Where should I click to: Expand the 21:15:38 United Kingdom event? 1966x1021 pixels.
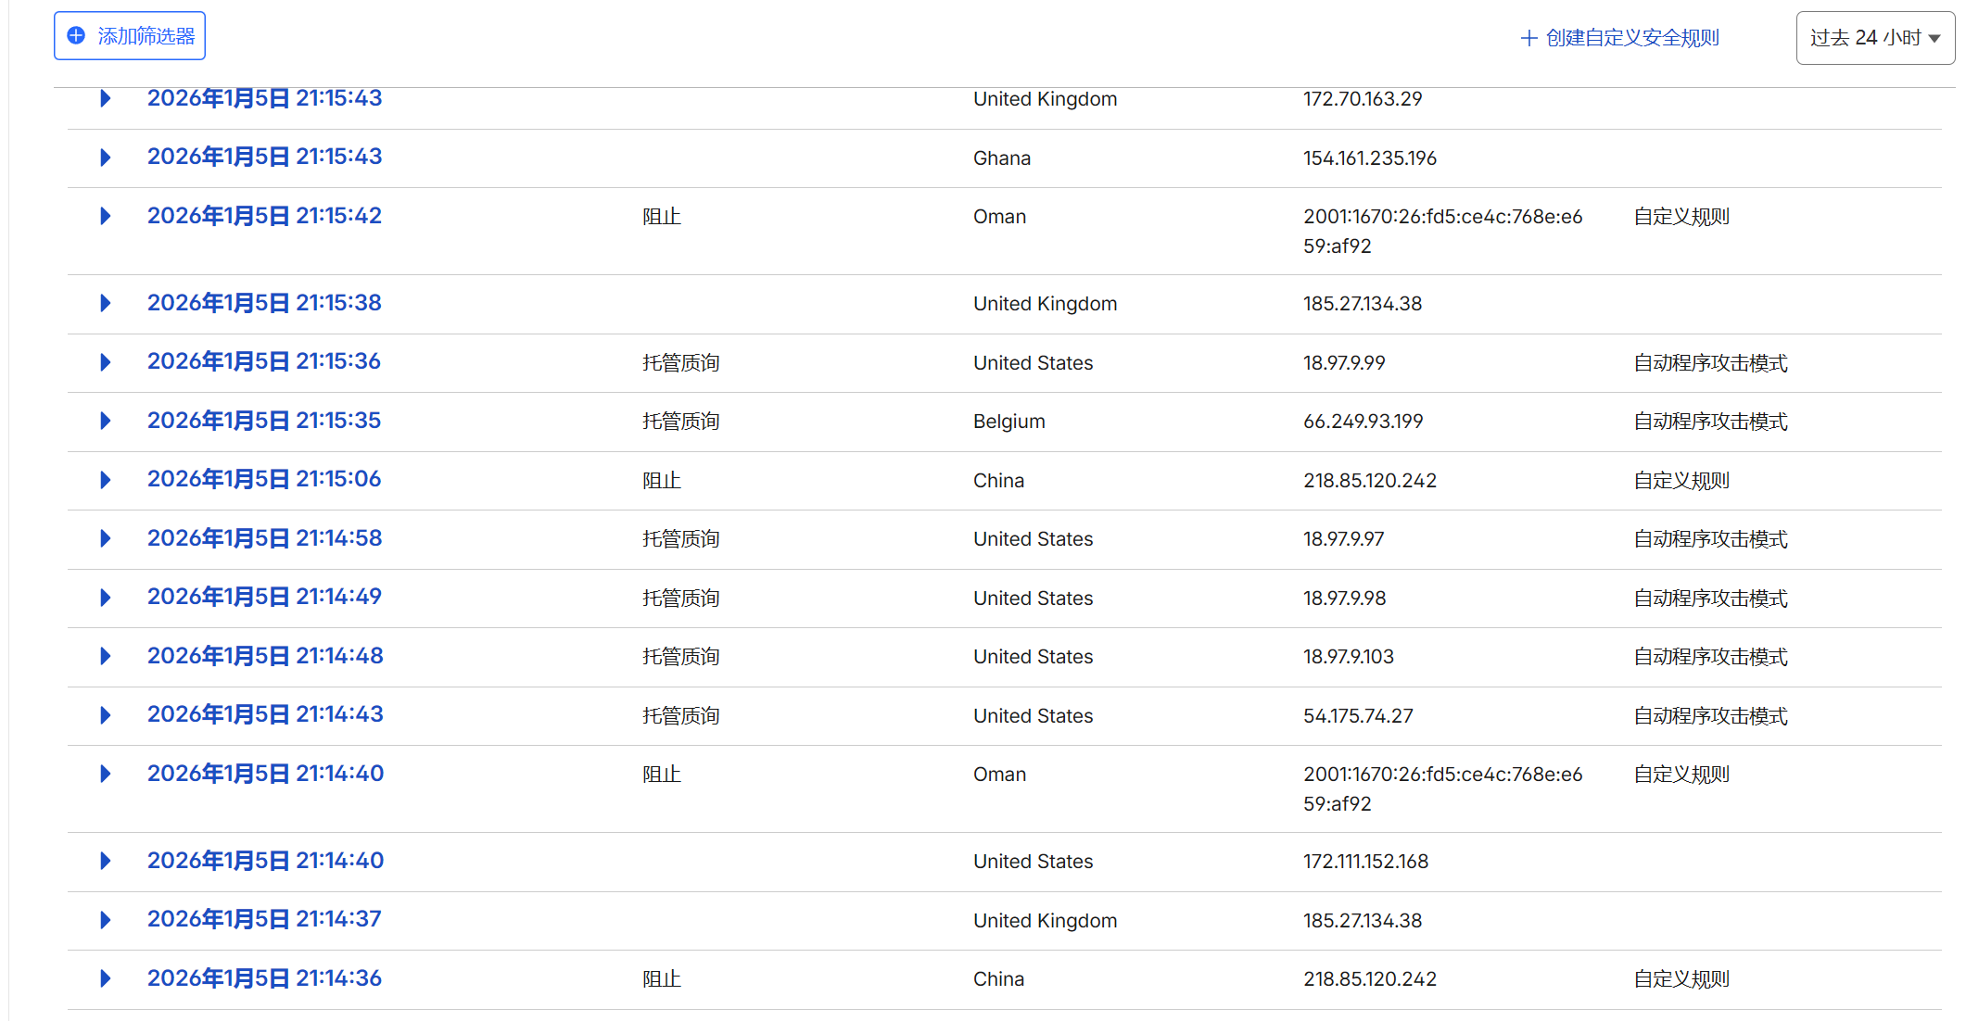(106, 303)
